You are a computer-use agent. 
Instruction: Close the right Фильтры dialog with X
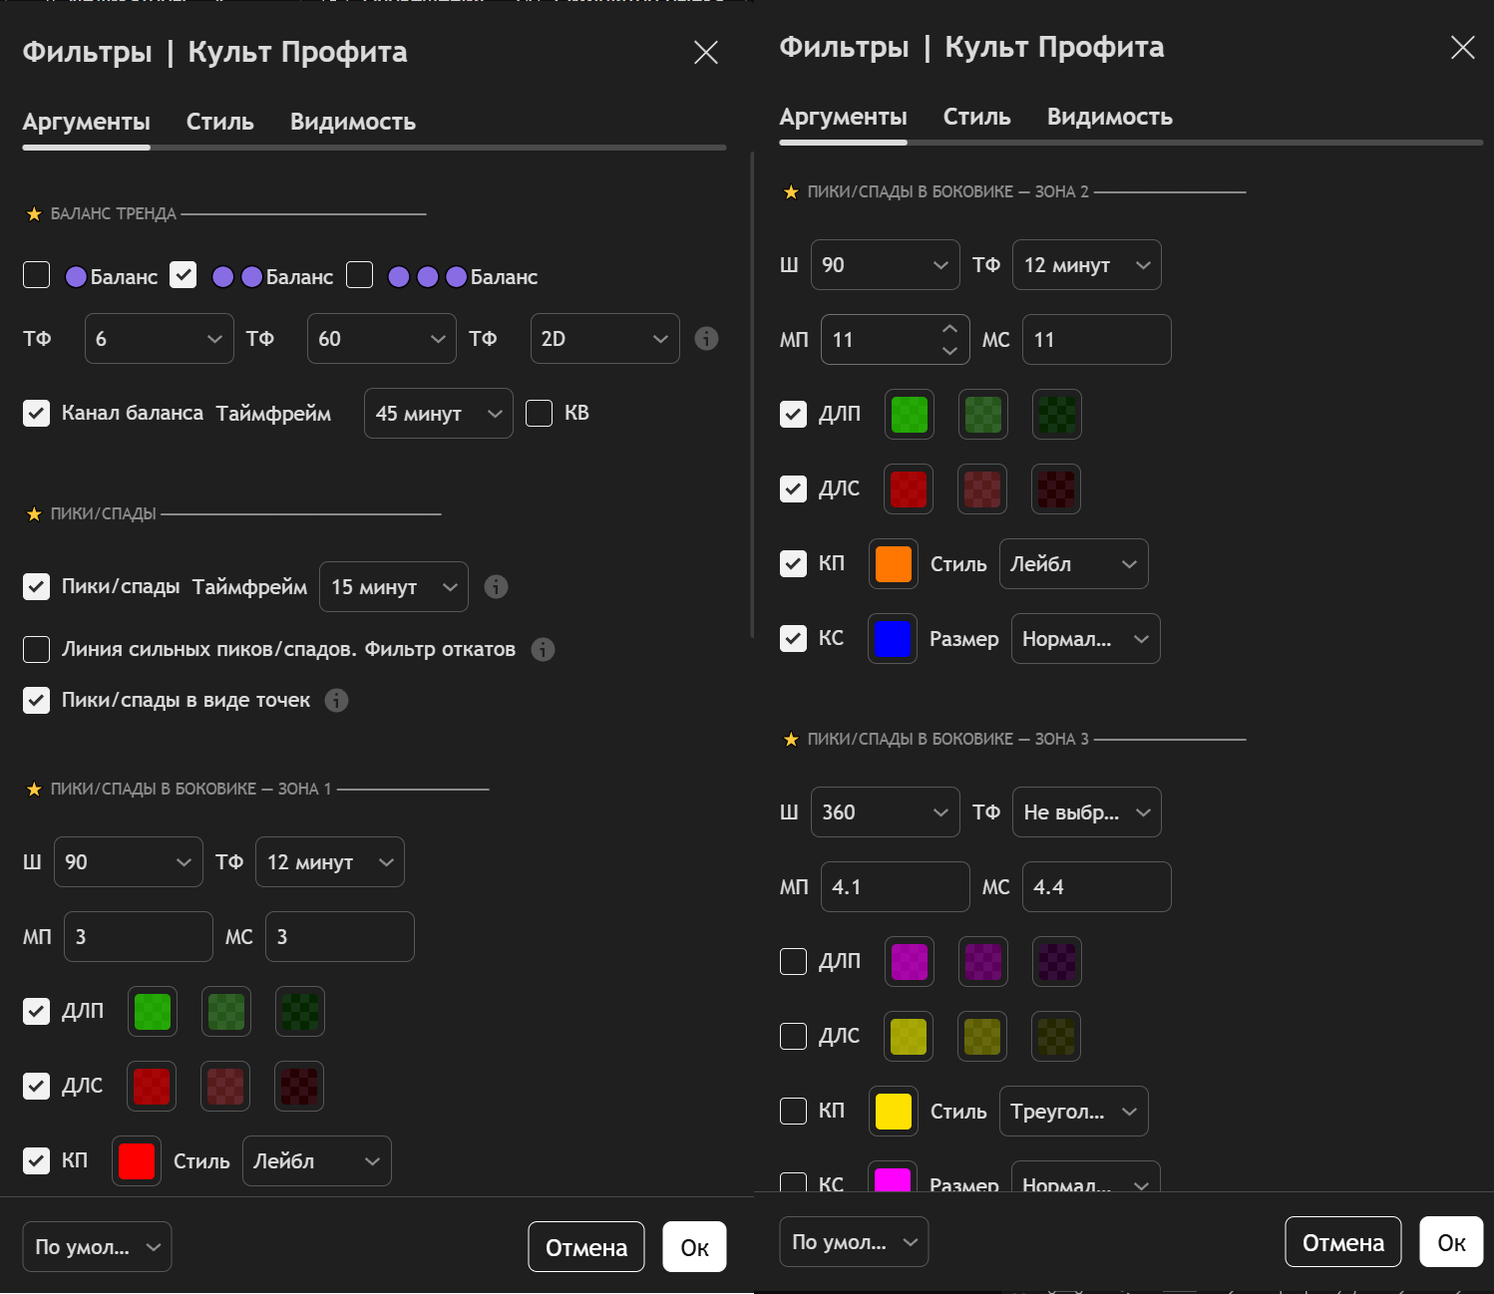1462,48
